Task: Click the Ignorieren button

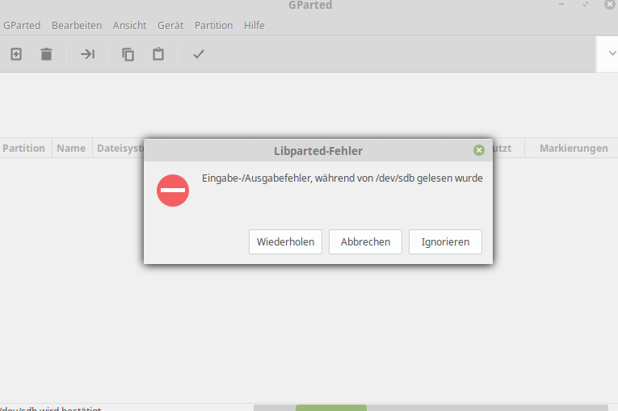Action: point(445,242)
